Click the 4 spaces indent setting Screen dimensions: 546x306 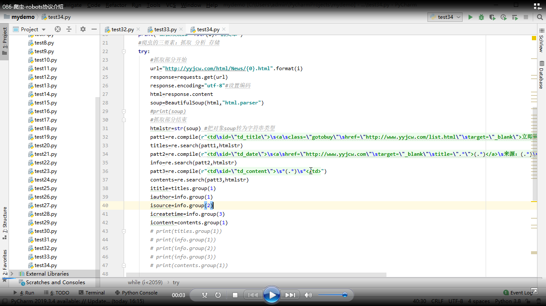479,301
